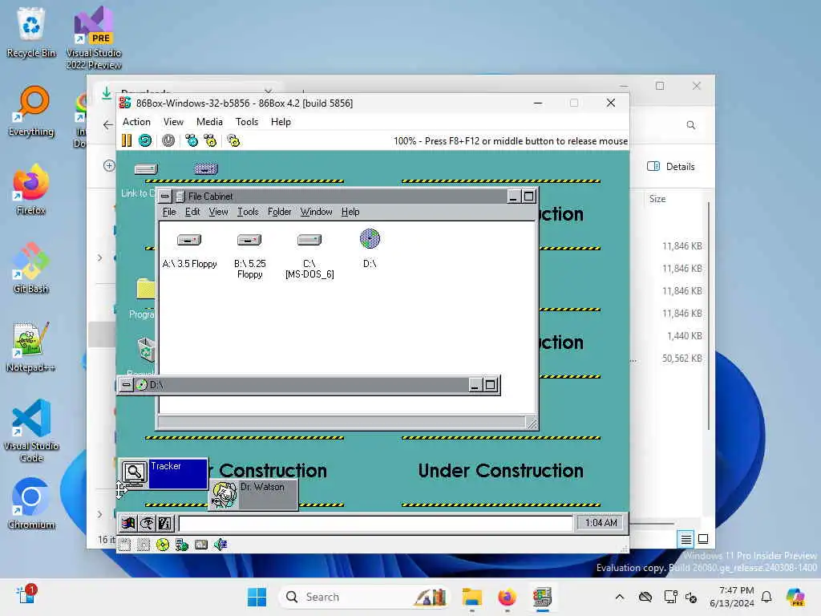Click the guest Recycle bin icon
The image size is (821, 616).
tap(147, 350)
